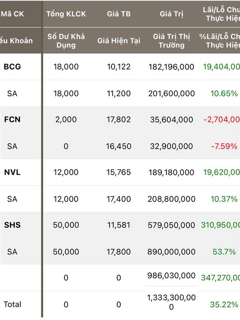Click NVL current price 17,400

(118, 199)
